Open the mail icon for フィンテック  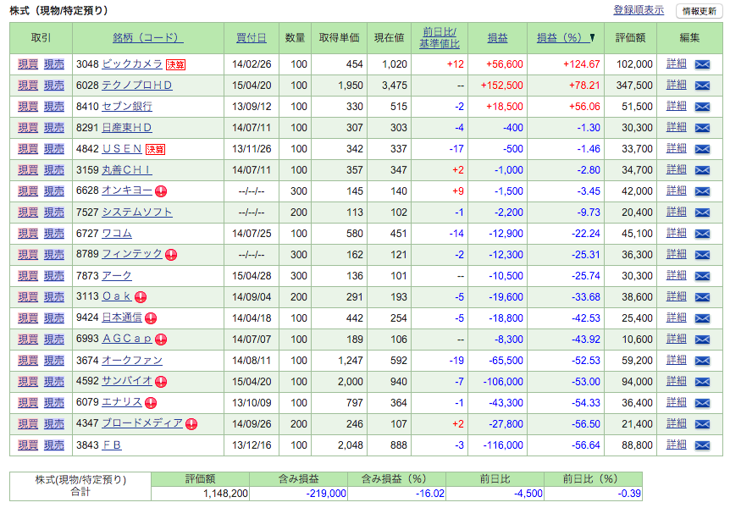pyautogui.click(x=702, y=255)
